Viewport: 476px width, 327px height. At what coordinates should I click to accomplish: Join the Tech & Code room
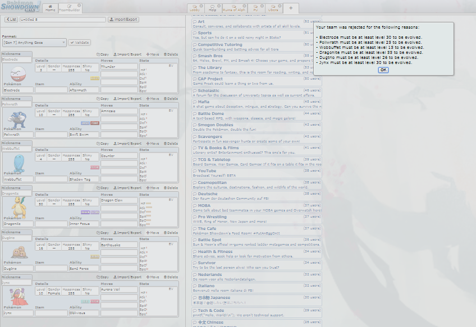pyautogui.click(x=257, y=313)
